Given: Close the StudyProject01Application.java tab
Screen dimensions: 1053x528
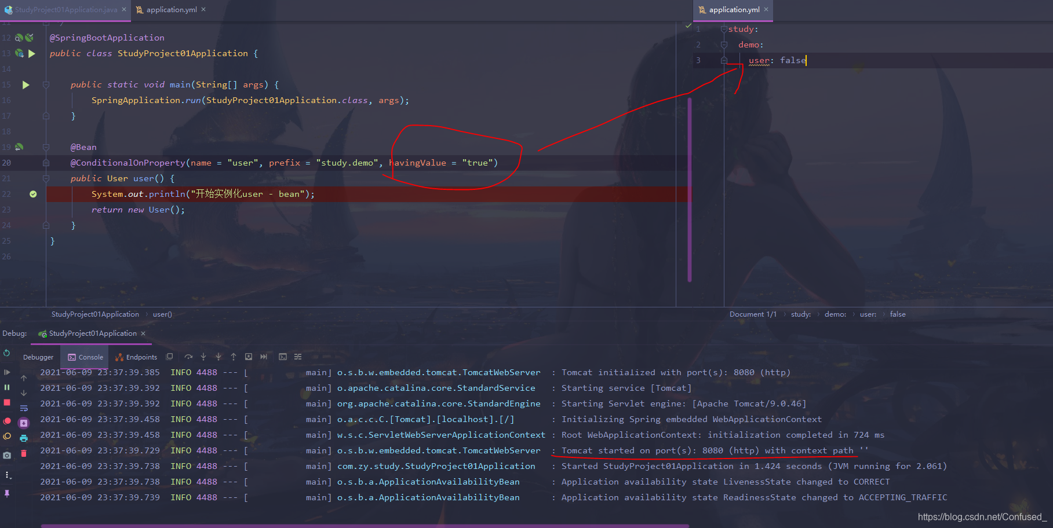Looking at the screenshot, I should tap(124, 9).
